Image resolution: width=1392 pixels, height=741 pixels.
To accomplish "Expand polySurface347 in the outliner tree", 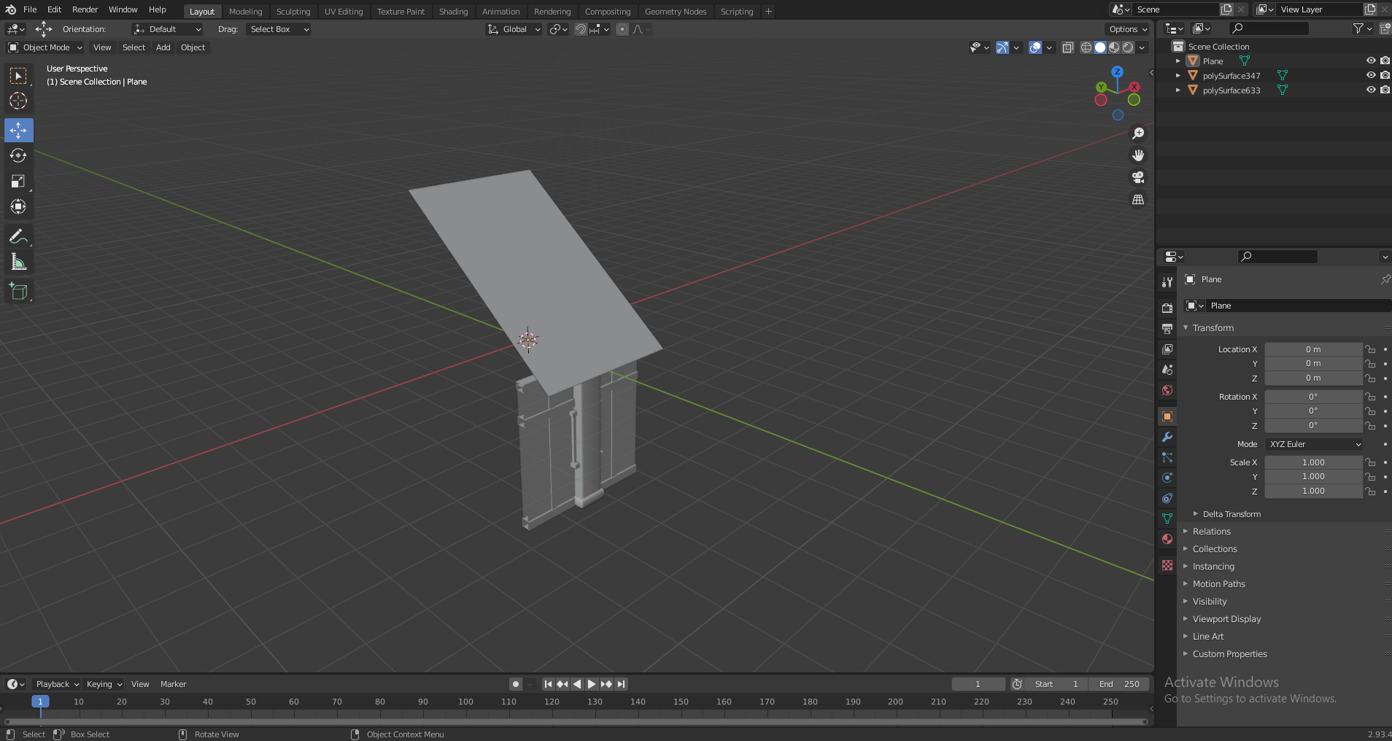I will pyautogui.click(x=1178, y=75).
